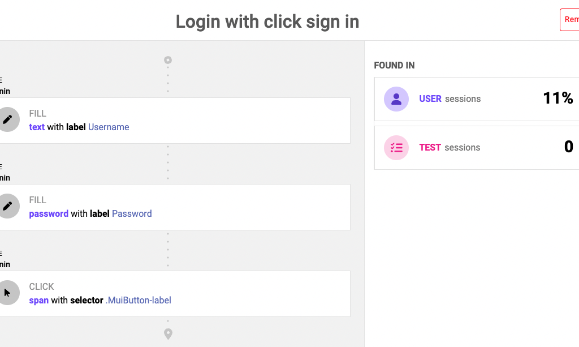Select the FILL Username step card

click(175, 121)
